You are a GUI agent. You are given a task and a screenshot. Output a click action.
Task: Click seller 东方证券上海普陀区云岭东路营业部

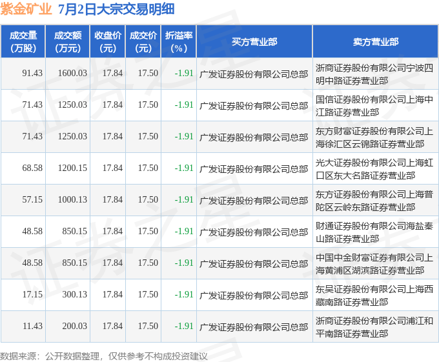pos(374,201)
